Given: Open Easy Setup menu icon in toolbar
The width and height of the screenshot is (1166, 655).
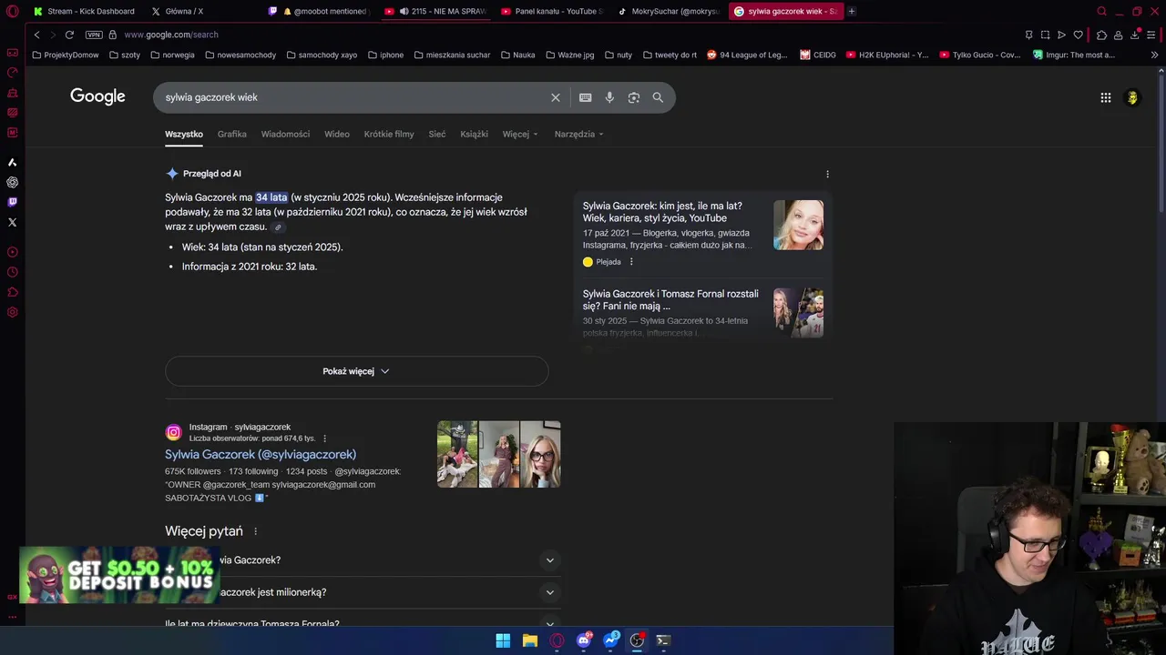Looking at the screenshot, I should 1151,35.
